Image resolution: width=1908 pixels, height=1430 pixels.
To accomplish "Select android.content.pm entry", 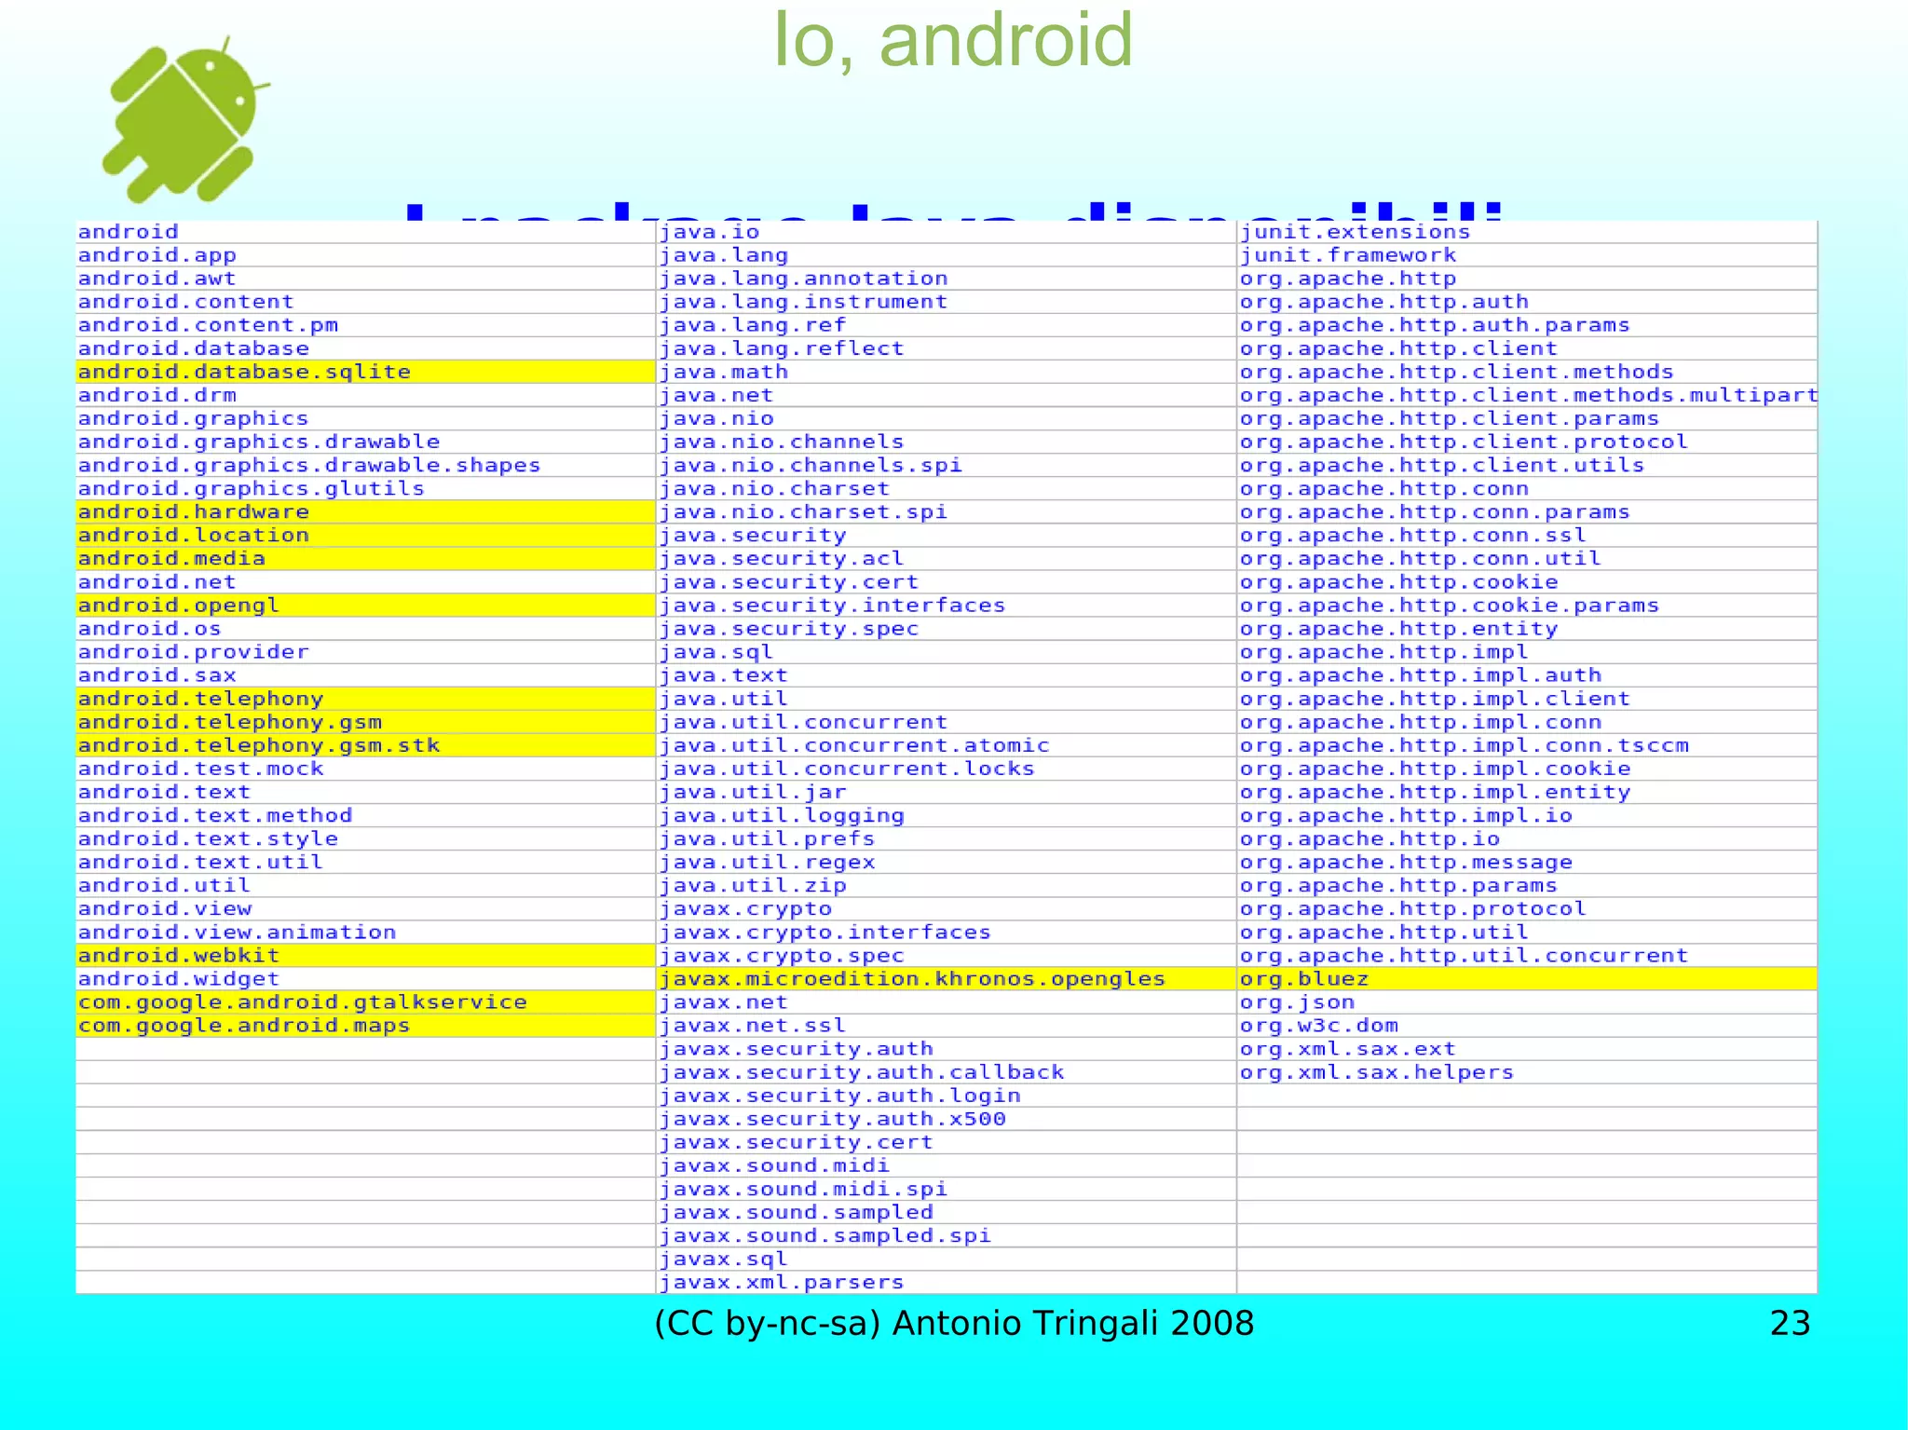I will [366, 325].
